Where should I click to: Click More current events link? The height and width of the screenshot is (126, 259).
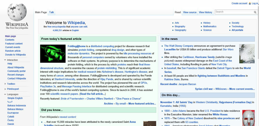pyautogui.click(x=242, y=89)
